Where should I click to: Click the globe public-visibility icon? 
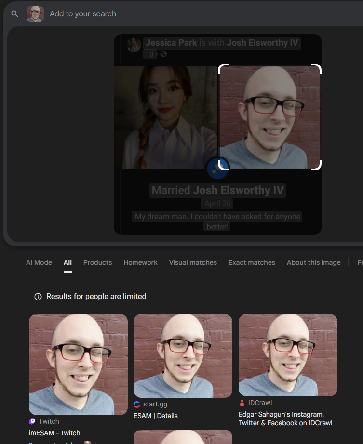163,54
